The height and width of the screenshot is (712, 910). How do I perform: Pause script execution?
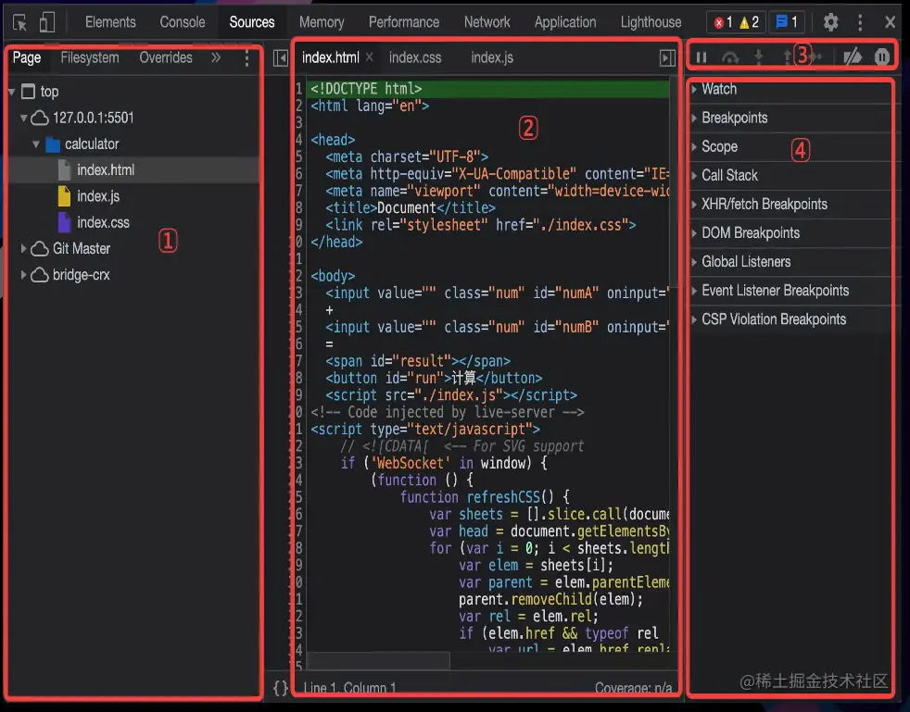(701, 57)
